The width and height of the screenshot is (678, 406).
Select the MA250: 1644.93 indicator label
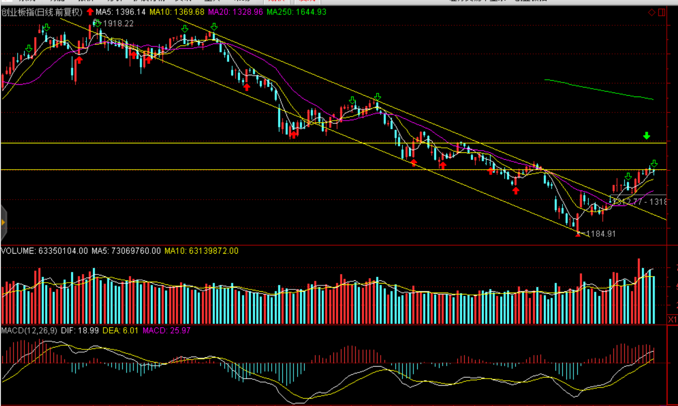pyautogui.click(x=296, y=12)
